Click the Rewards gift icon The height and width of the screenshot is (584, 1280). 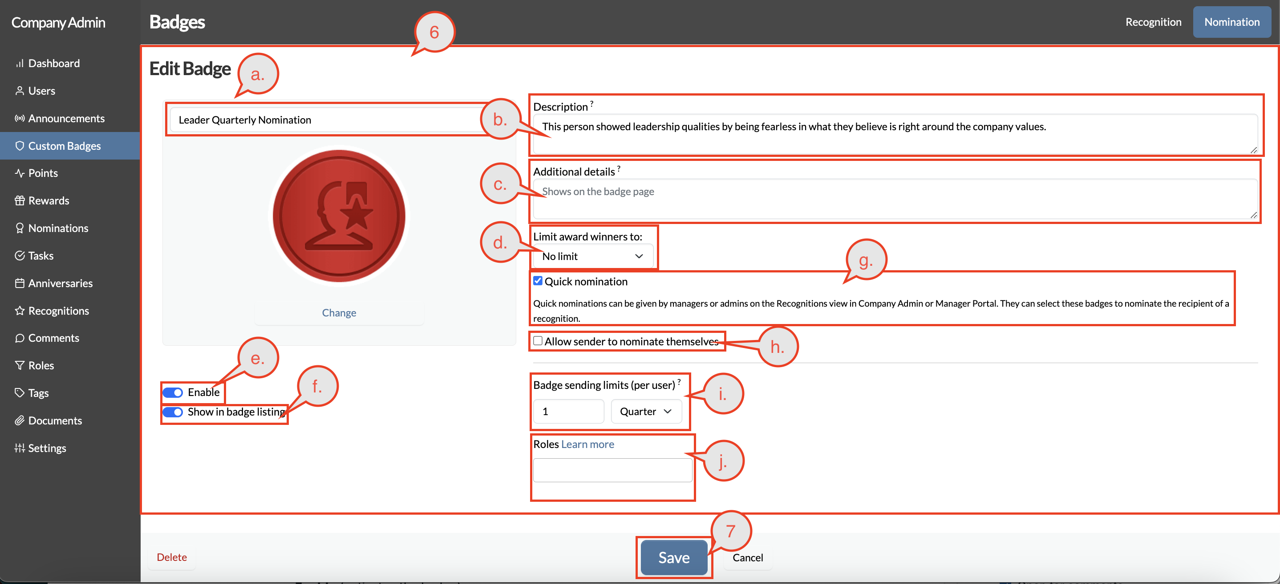click(20, 201)
